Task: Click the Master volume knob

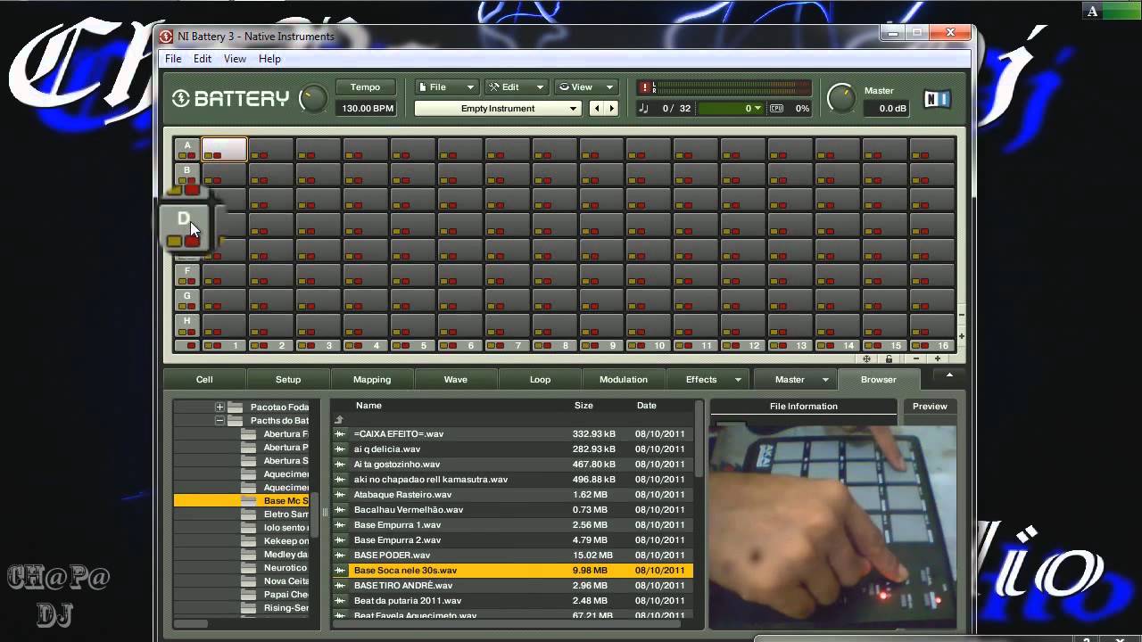Action: pos(841,98)
